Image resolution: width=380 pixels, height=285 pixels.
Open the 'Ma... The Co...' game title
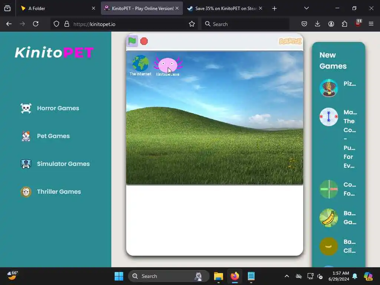pyautogui.click(x=350, y=139)
